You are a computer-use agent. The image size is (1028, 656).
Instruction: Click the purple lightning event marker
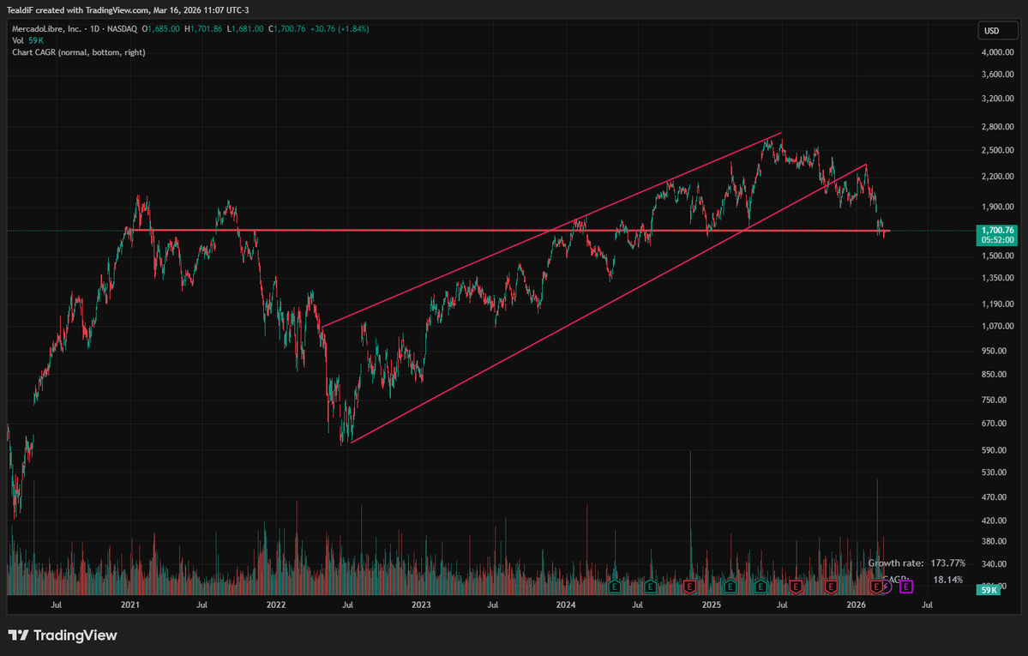[887, 587]
